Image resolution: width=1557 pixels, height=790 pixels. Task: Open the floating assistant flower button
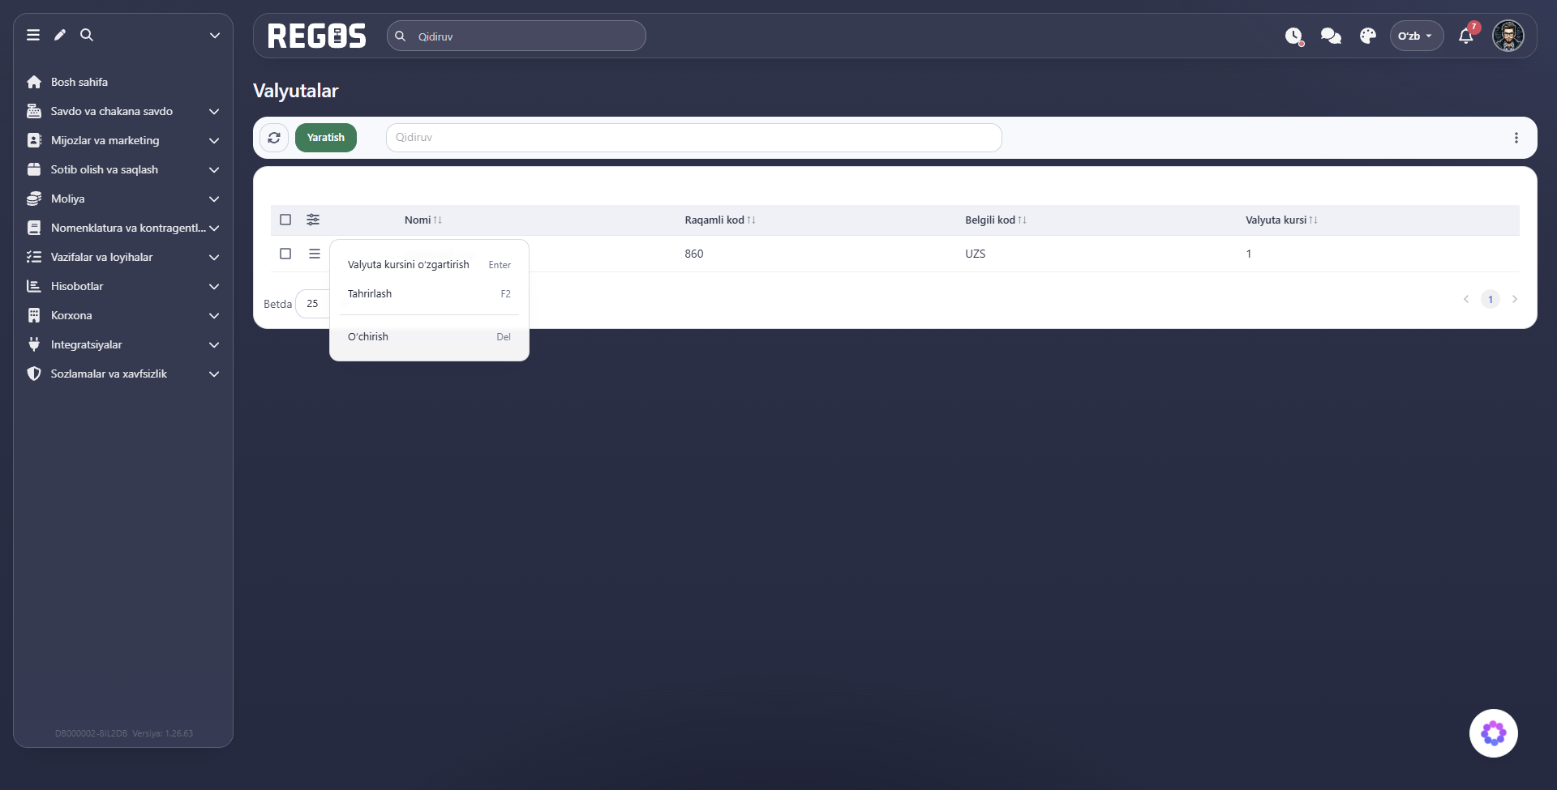click(x=1494, y=733)
